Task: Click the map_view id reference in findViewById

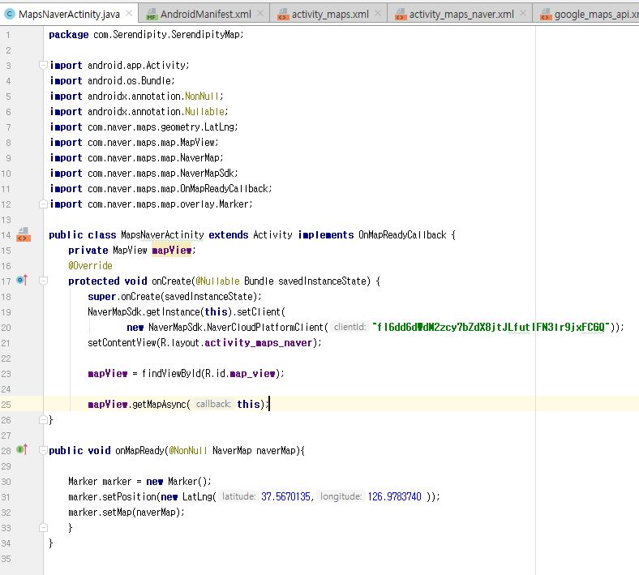Action: click(x=253, y=373)
